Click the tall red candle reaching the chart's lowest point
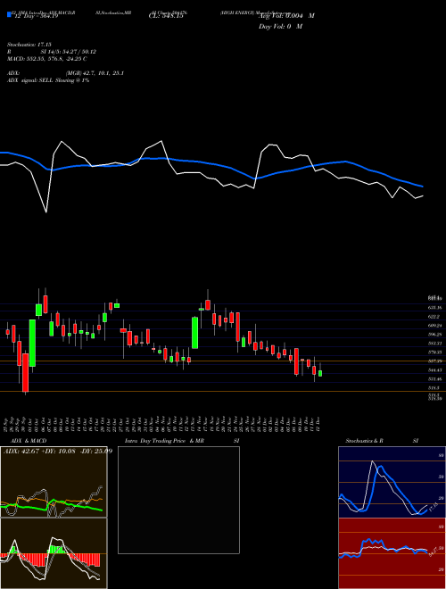446x589 pixels. pyautogui.click(x=26, y=372)
